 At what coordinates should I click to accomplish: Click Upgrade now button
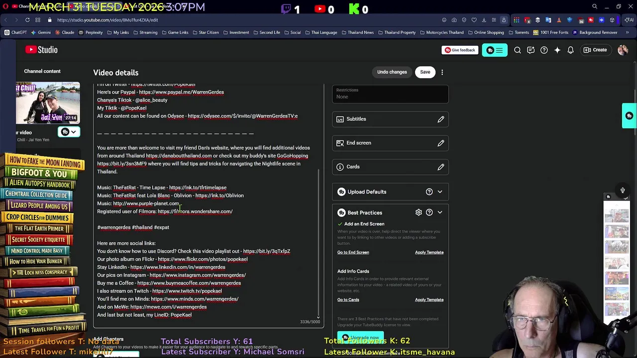(x=360, y=338)
